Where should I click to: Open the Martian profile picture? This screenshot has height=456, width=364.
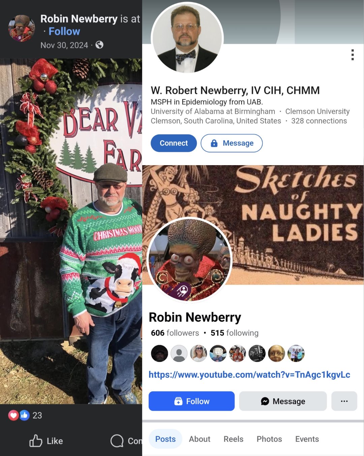190,259
